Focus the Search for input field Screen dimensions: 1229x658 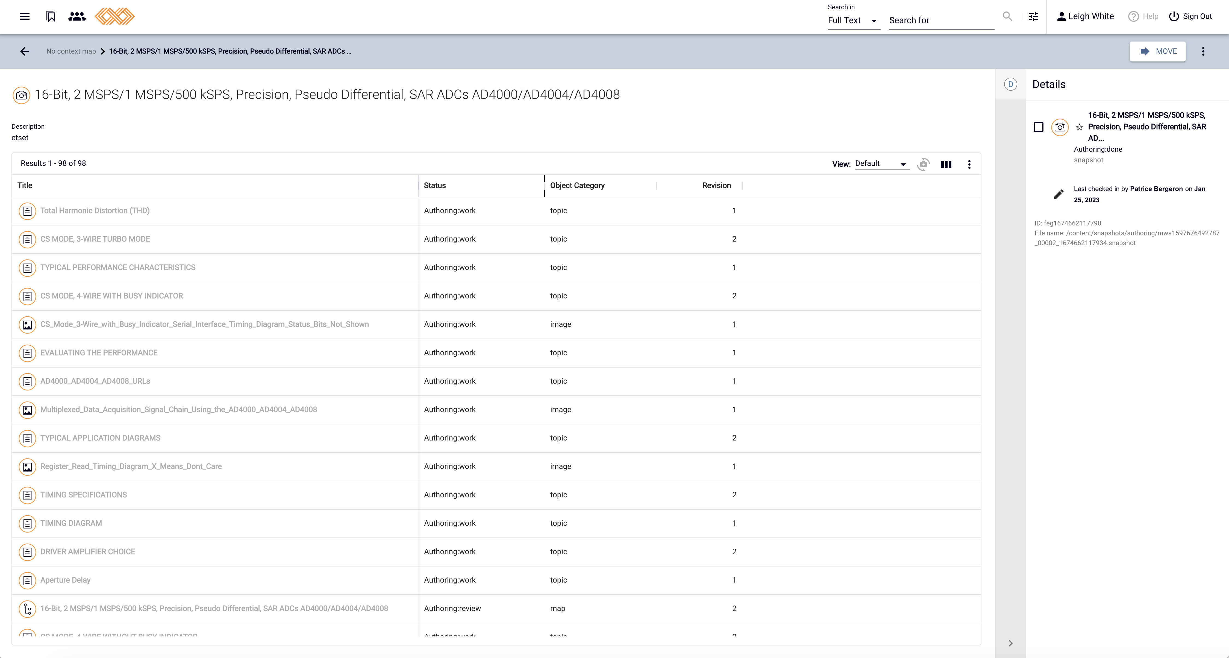(x=941, y=20)
